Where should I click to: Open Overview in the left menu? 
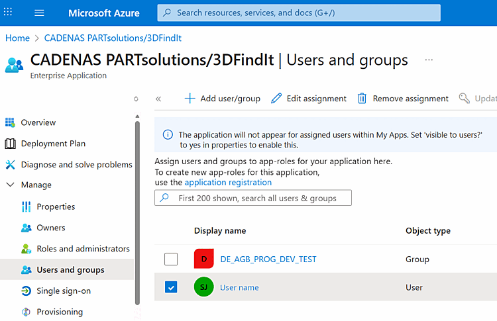coord(38,122)
